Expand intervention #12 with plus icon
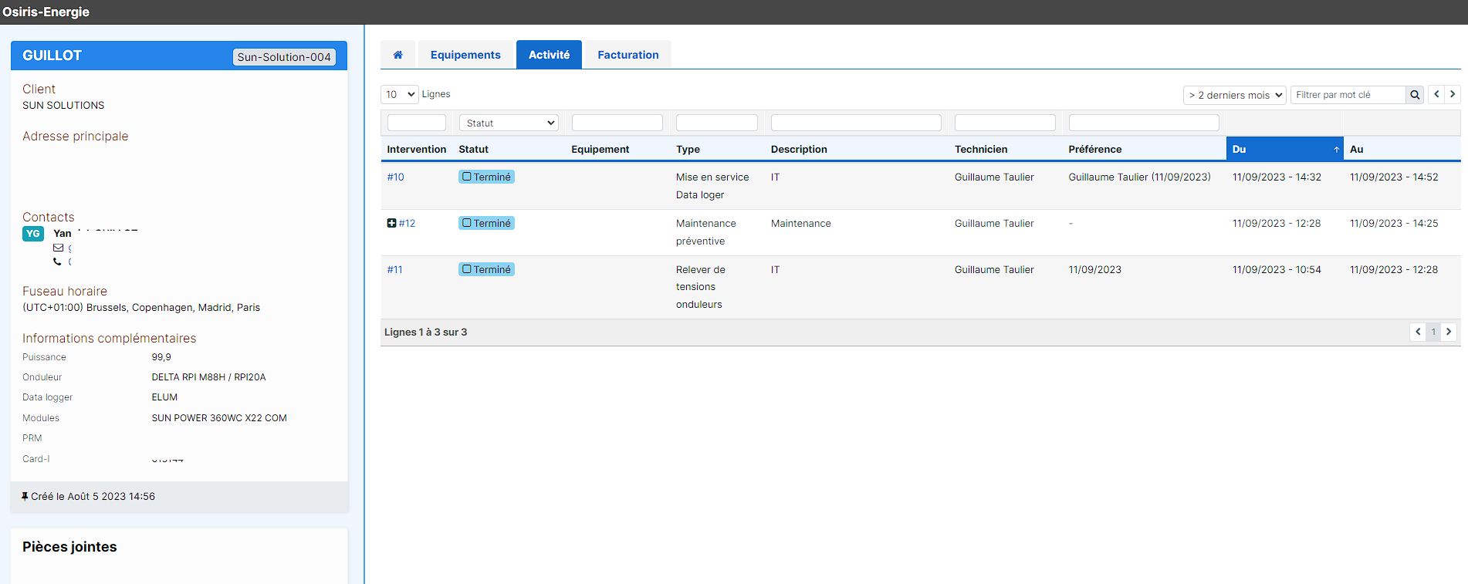 pos(391,223)
